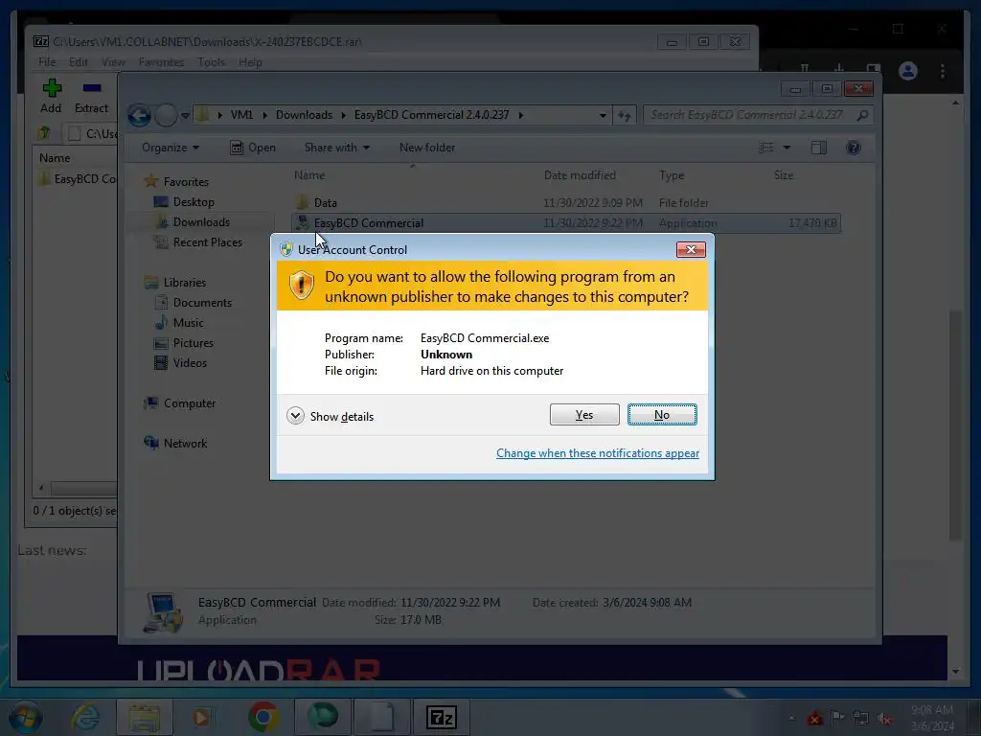Open the Tools menu in 7-Zip
Viewport: 981px width, 736px height.
[x=211, y=62]
